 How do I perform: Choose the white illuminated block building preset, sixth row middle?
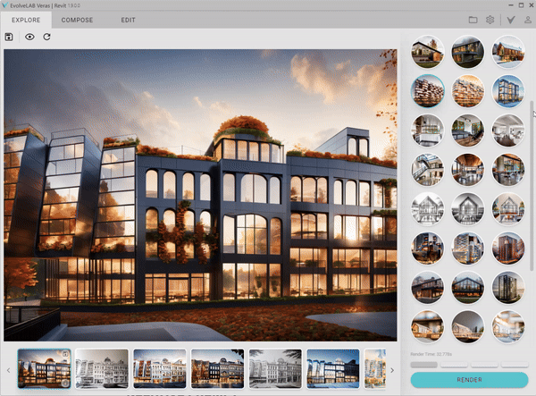(467, 249)
